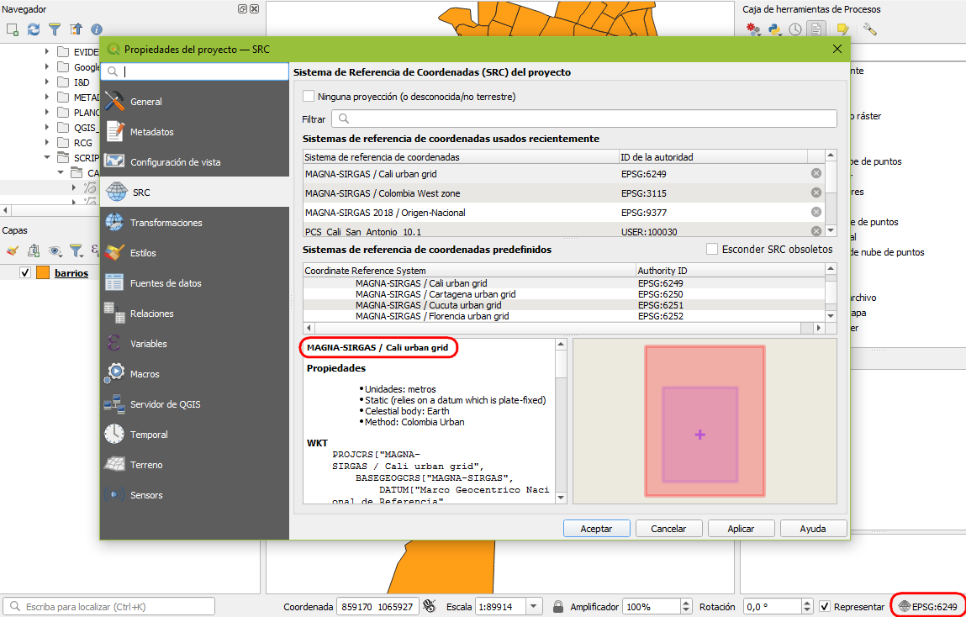Click the Python icon in Processing toolbox
Viewport: 966px width, 617px height.
(x=774, y=29)
